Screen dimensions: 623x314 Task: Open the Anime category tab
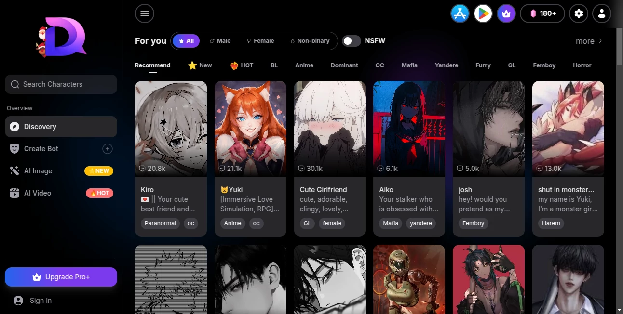[x=304, y=65]
